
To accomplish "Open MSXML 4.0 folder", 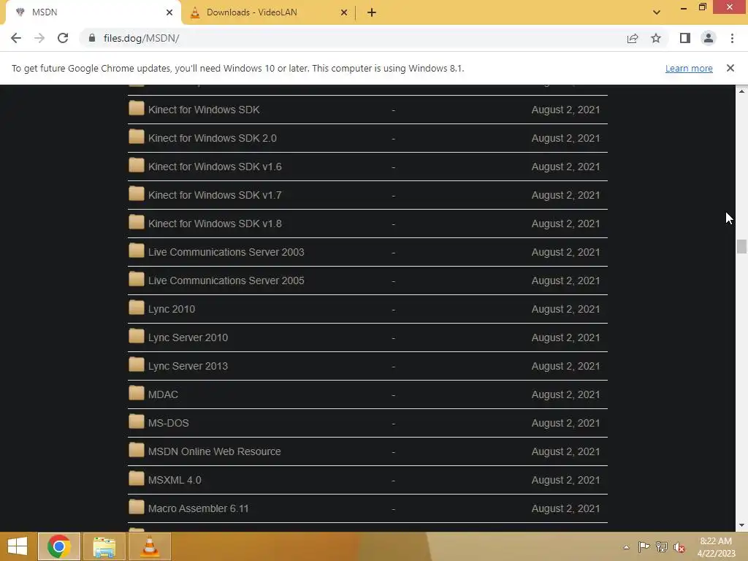I will pos(175,481).
